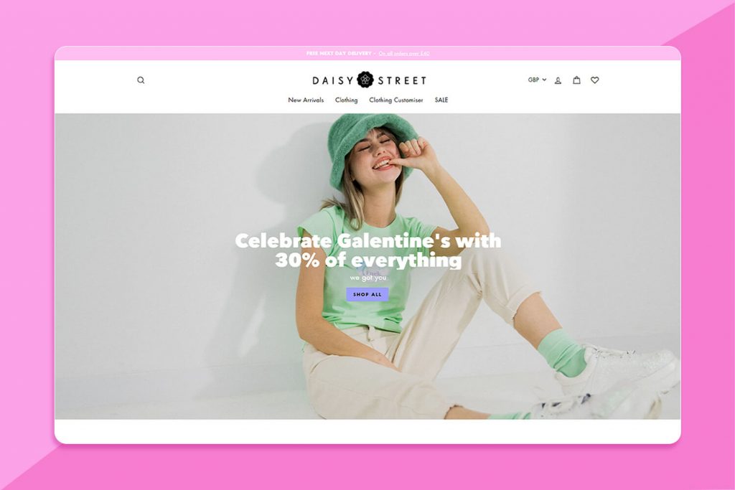Open Clothing Customiser page

pyautogui.click(x=396, y=100)
